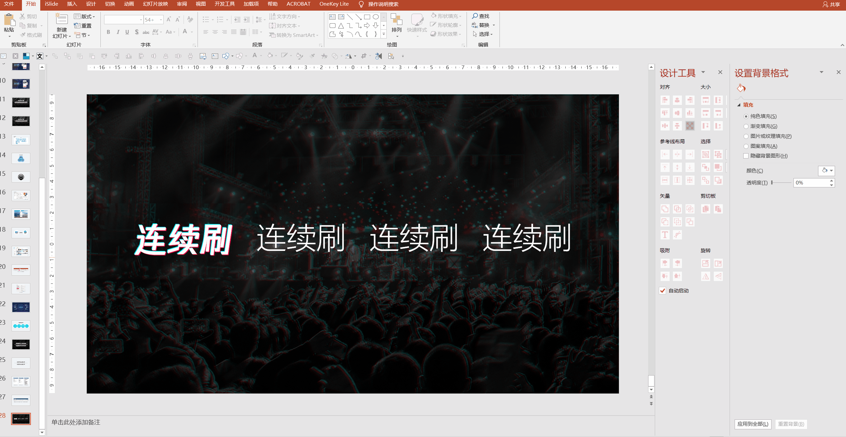Check Hide background graphics (隐藏背景图形)
The image size is (846, 437).
pos(746,156)
